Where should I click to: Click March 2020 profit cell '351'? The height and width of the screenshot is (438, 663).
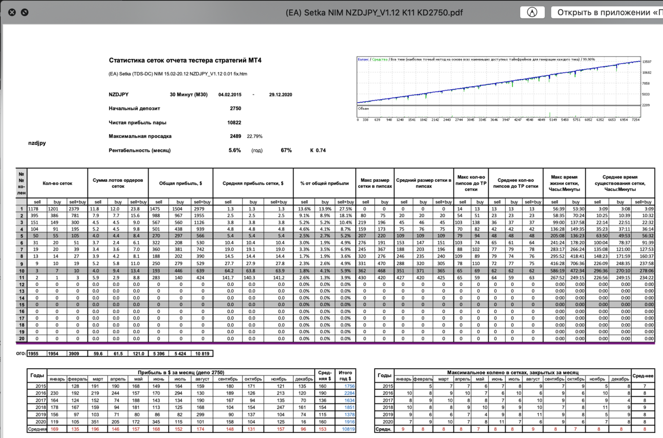click(98, 422)
